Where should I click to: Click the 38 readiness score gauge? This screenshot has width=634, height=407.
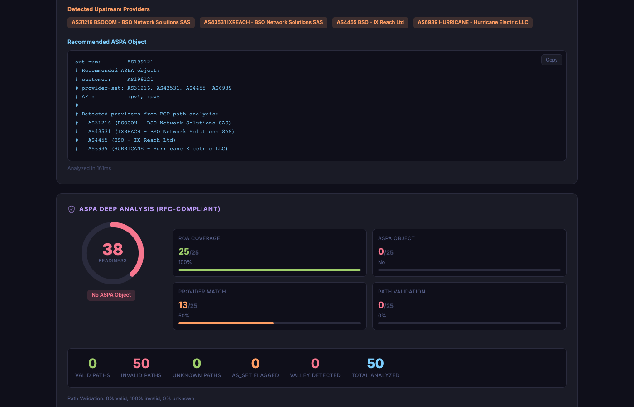pyautogui.click(x=113, y=253)
